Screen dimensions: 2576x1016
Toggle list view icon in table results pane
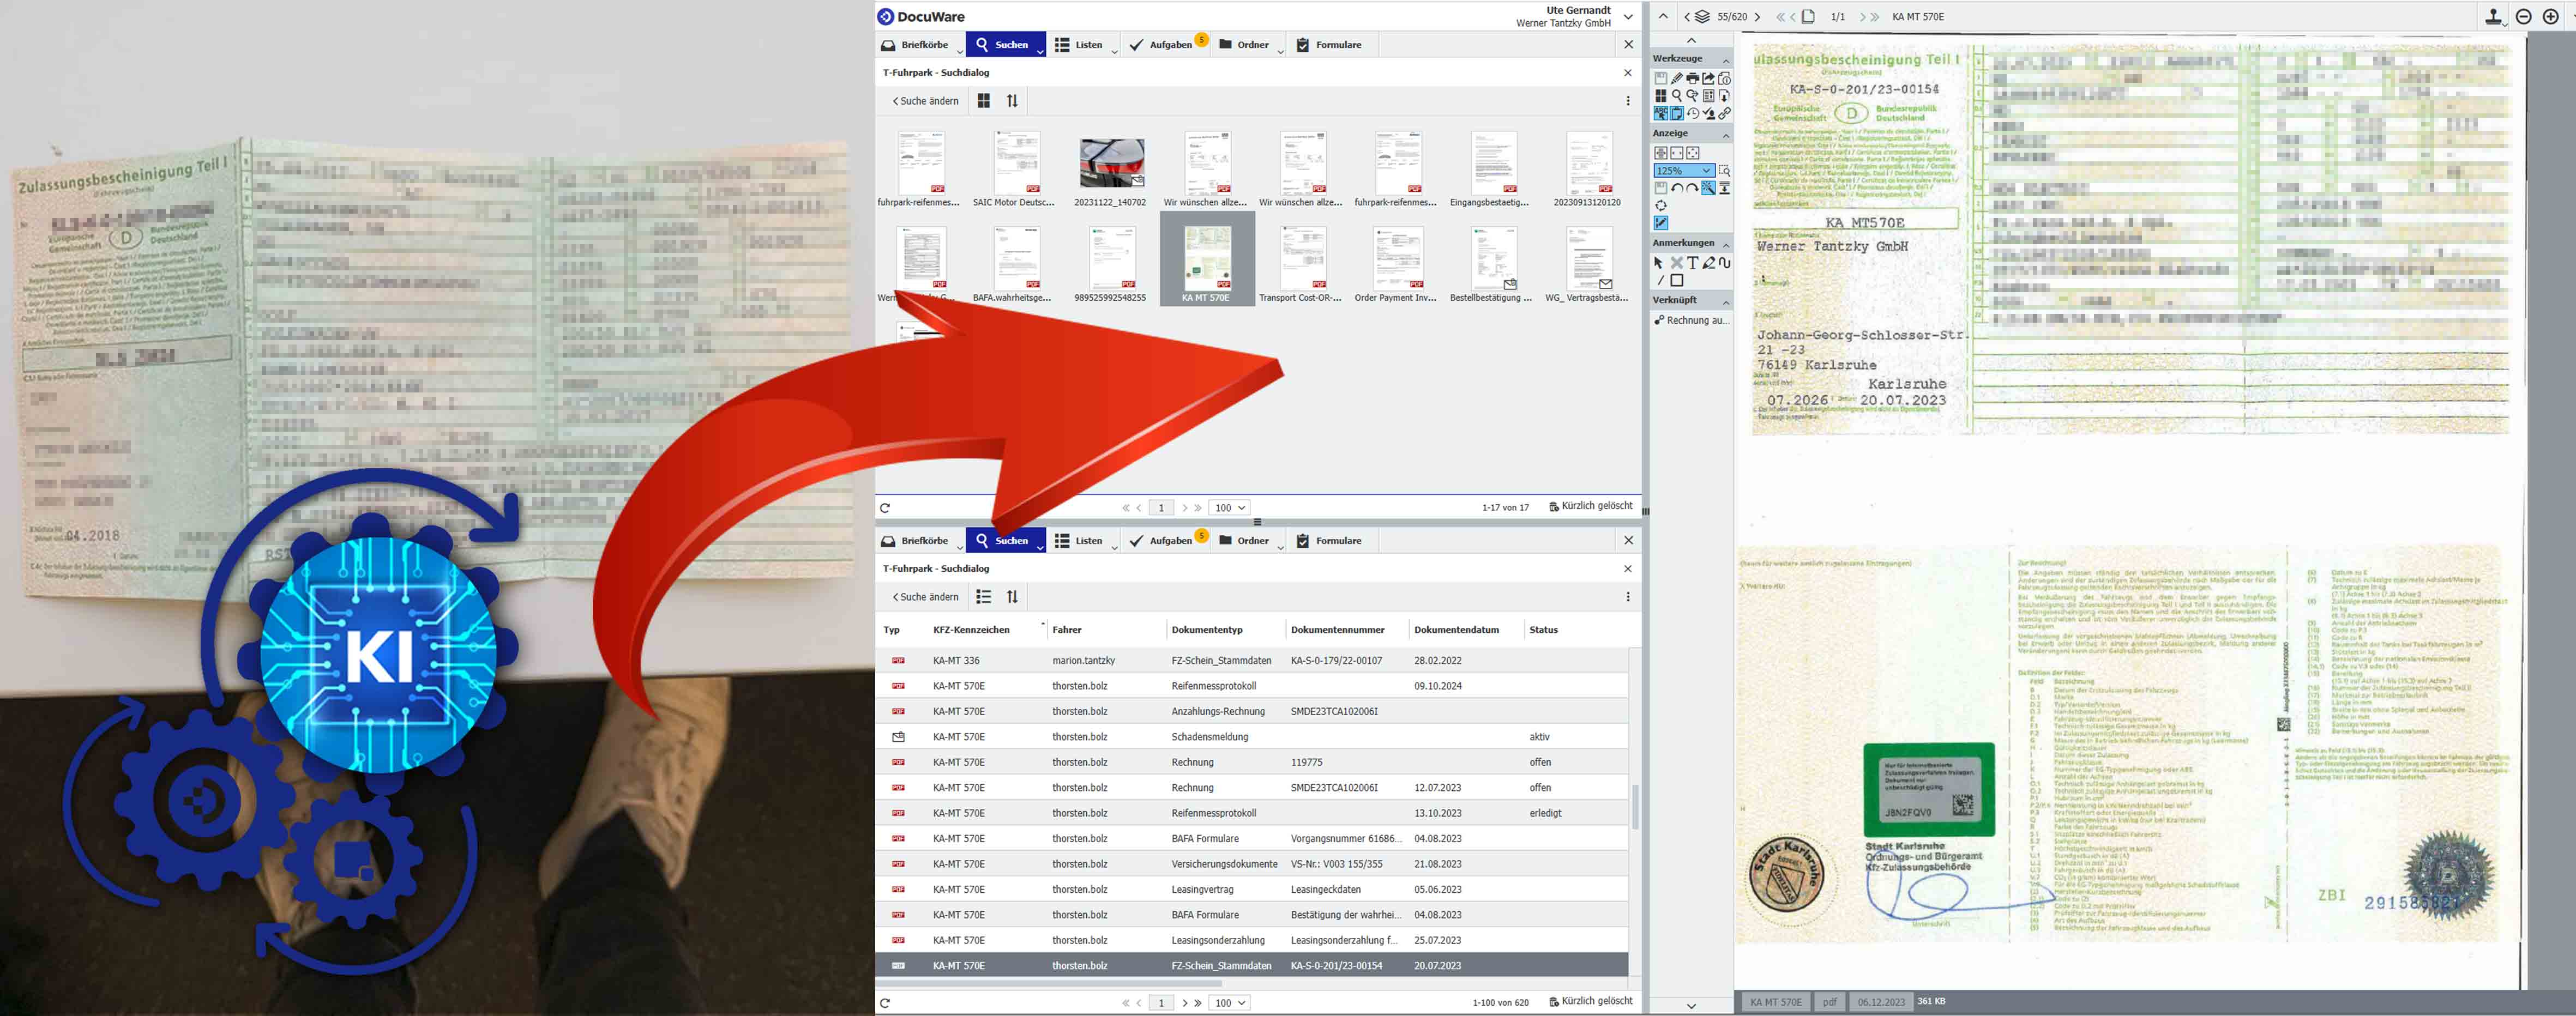(x=984, y=597)
